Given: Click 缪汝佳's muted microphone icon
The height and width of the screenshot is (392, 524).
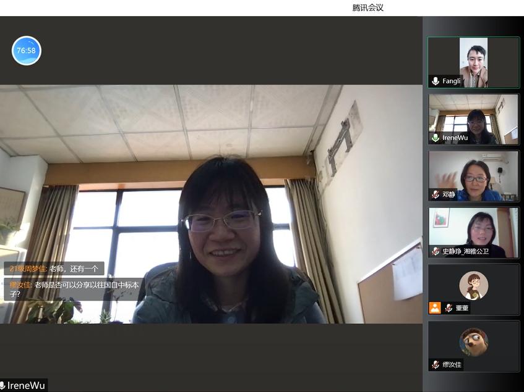Looking at the screenshot, I should click(x=436, y=364).
